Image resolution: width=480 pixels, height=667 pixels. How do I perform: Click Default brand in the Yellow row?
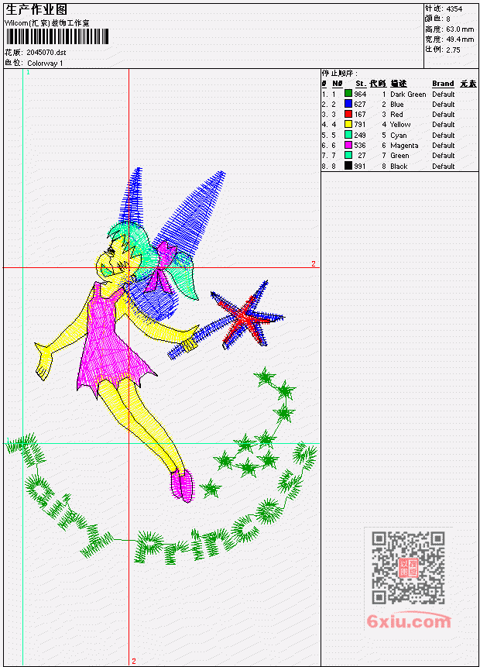point(444,125)
